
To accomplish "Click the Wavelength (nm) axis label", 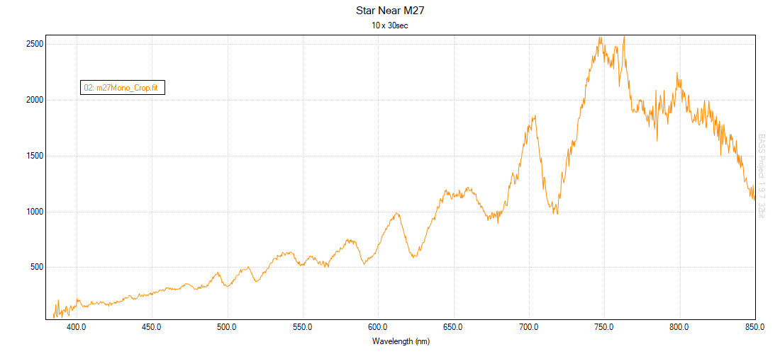I will (x=401, y=341).
